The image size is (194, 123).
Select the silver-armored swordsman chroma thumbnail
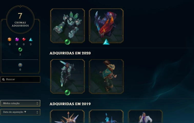(x=67, y=76)
